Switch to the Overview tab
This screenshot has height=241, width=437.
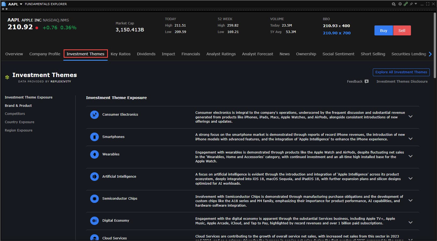(x=14, y=54)
